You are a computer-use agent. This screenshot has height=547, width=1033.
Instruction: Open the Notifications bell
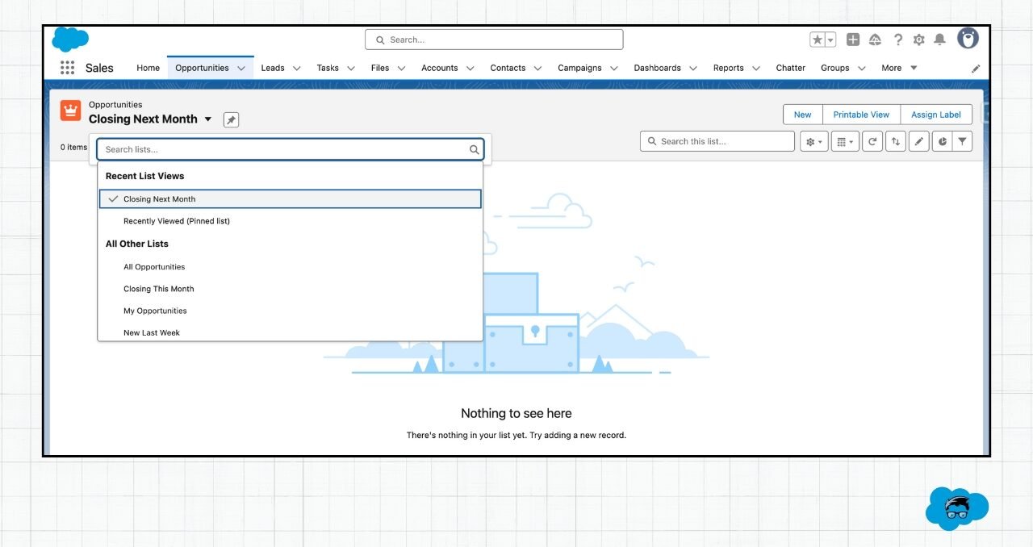(939, 40)
